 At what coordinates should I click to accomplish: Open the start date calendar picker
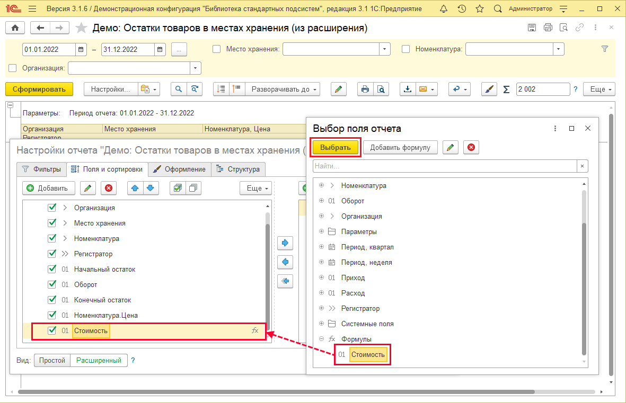[81, 49]
